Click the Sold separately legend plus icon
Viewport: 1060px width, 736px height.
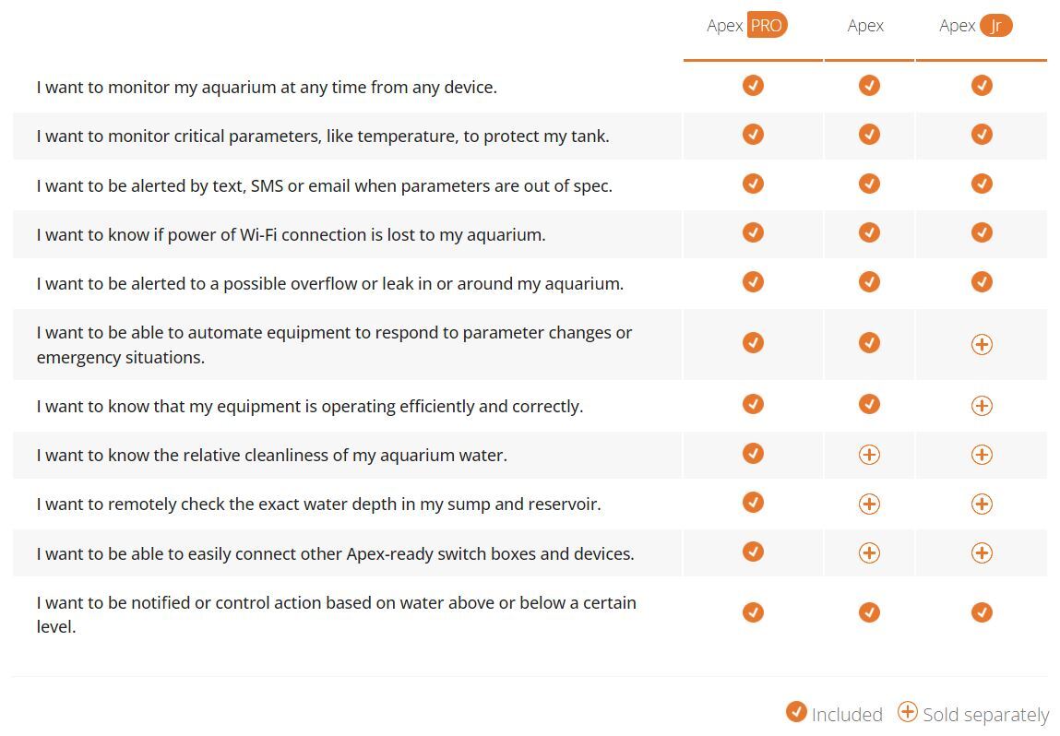(908, 712)
